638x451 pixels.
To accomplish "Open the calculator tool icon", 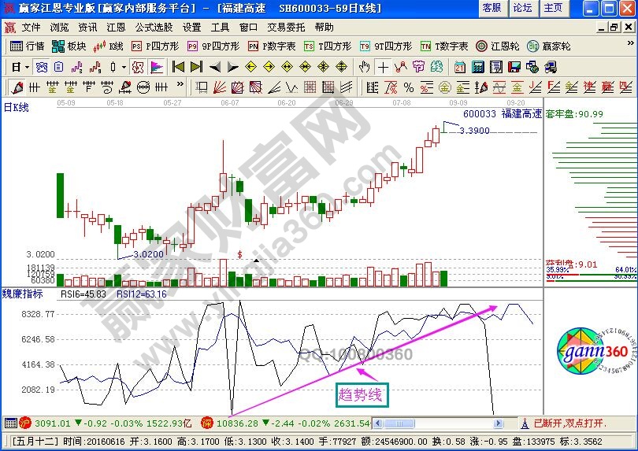I will (477, 67).
